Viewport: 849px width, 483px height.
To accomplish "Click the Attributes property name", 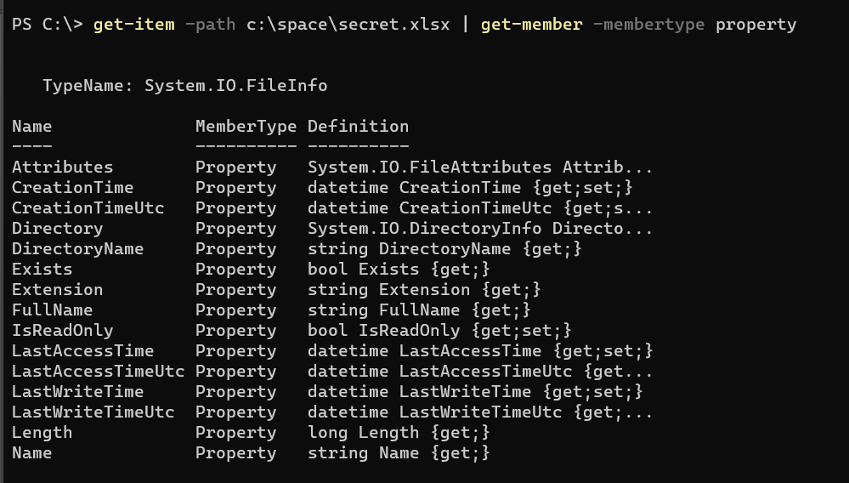I will pyautogui.click(x=62, y=168).
